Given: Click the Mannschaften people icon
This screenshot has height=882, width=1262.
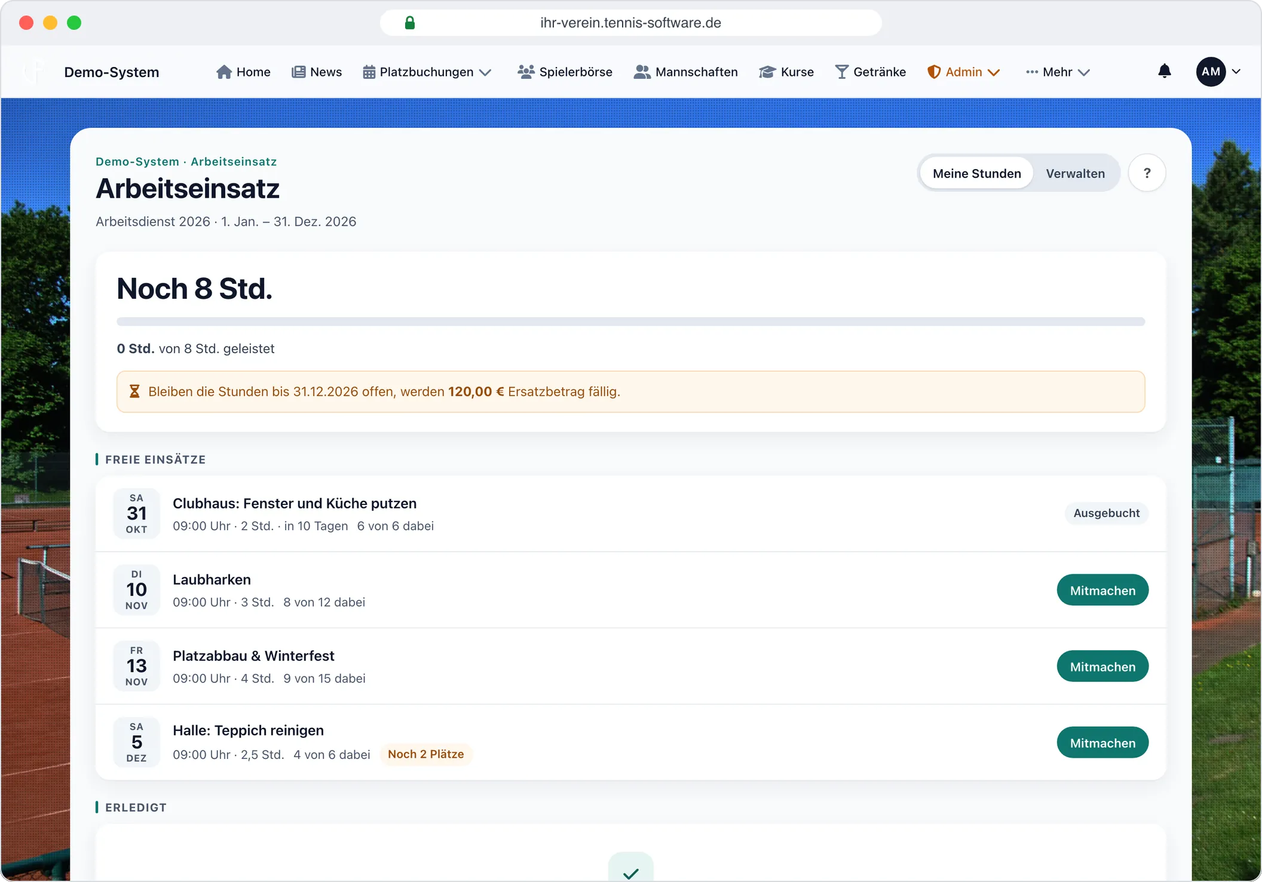Looking at the screenshot, I should [642, 72].
